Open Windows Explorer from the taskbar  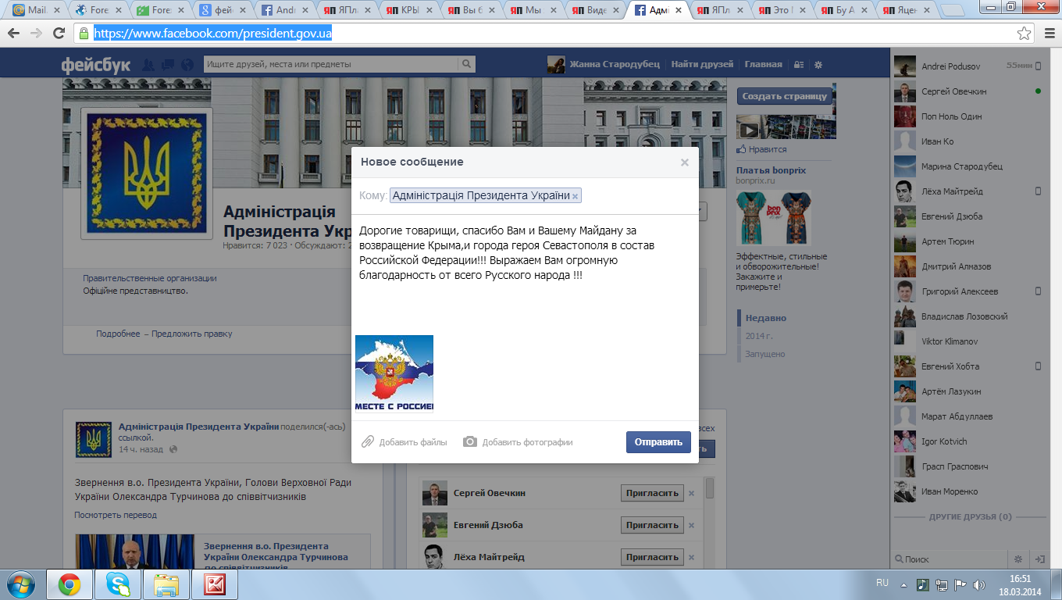[x=166, y=584]
